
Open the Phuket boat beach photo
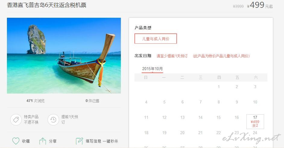[64, 55]
